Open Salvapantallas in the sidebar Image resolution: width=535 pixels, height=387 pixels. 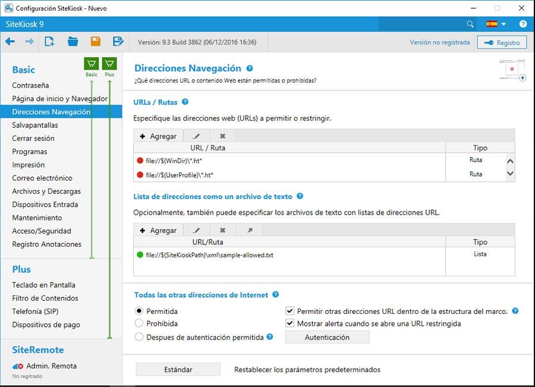[35, 125]
